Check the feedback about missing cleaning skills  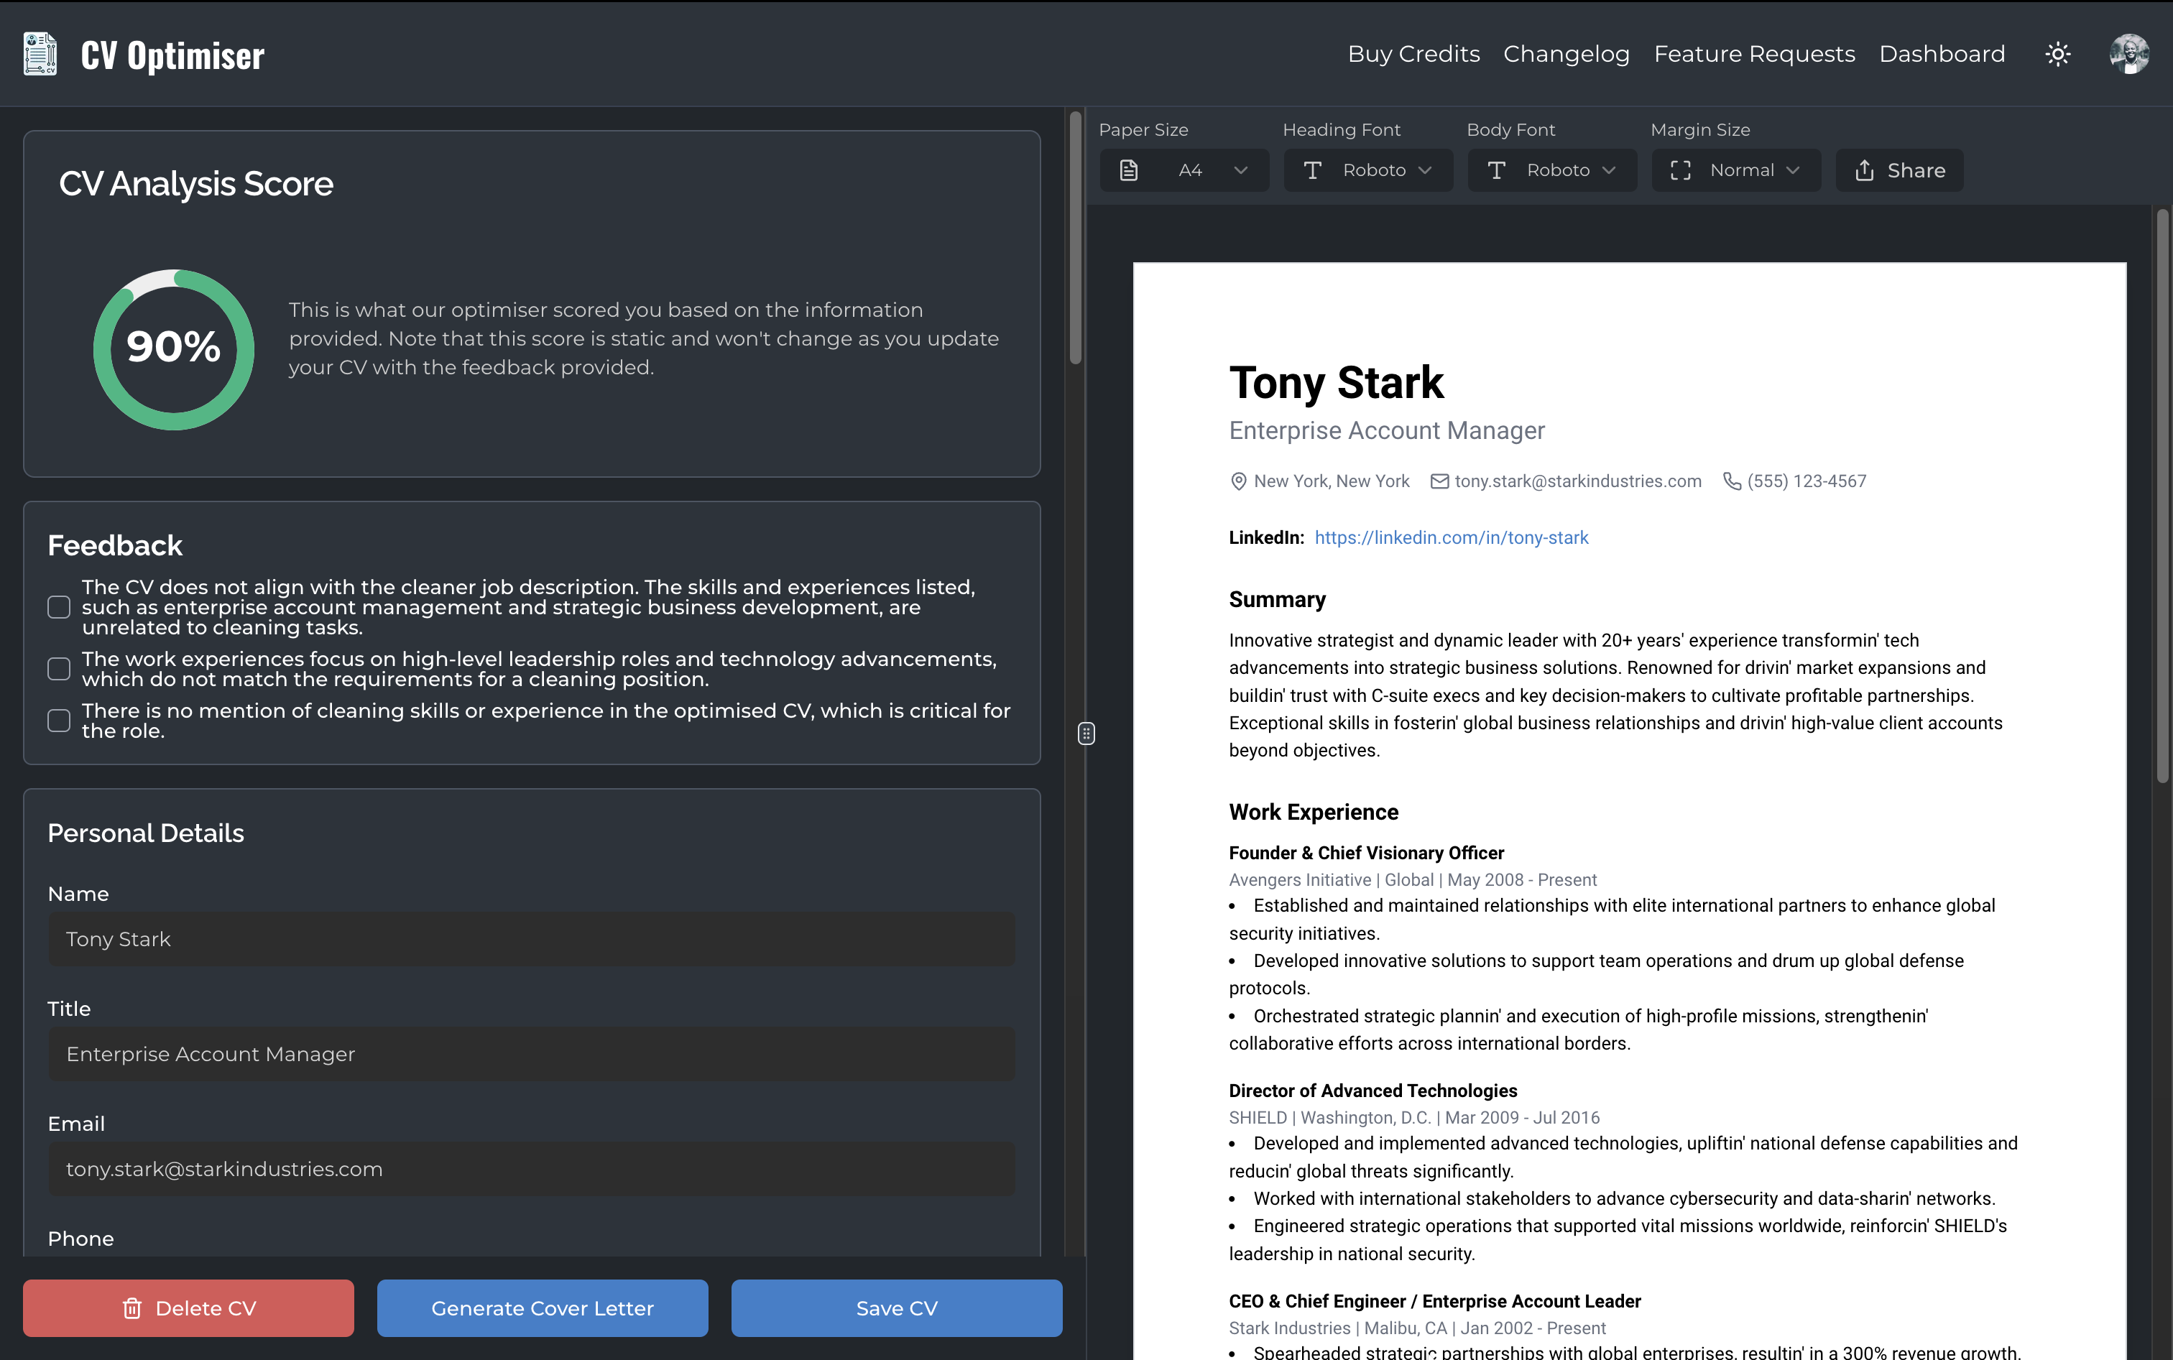coord(58,721)
